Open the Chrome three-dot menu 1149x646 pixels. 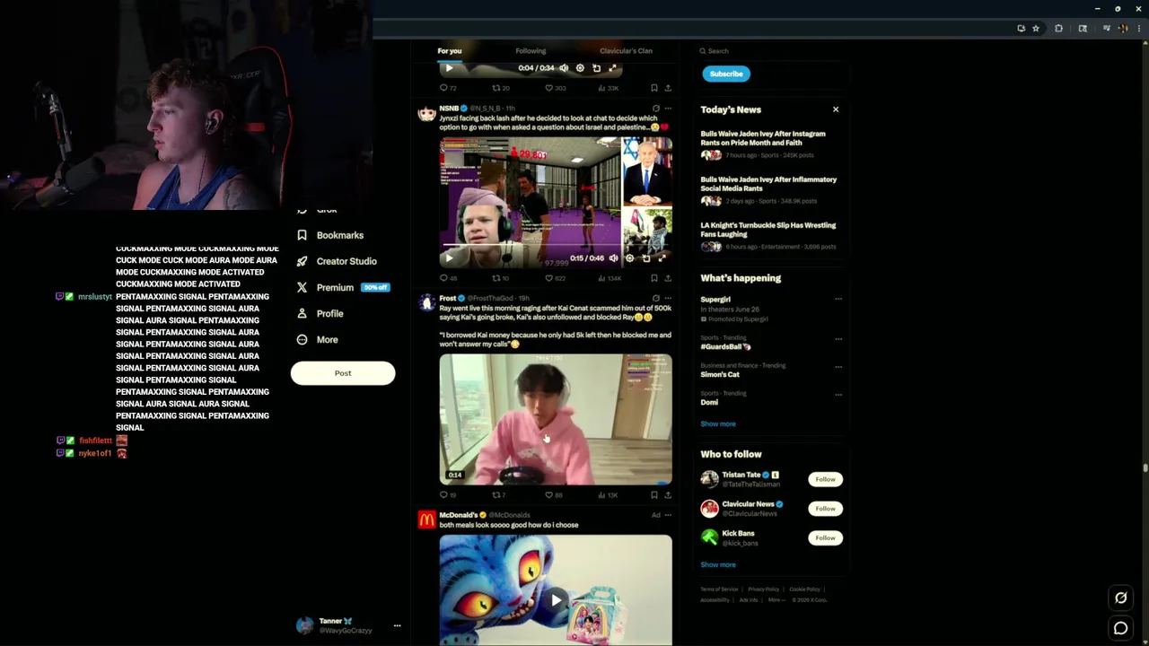pos(1141,29)
